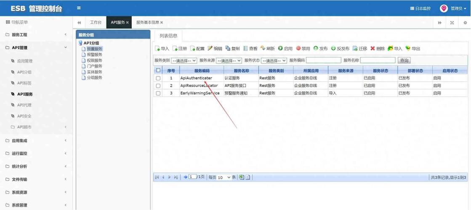The width and height of the screenshot is (471, 210).
Task: Click the 反发布 toolbar button
Action: pyautogui.click(x=341, y=49)
